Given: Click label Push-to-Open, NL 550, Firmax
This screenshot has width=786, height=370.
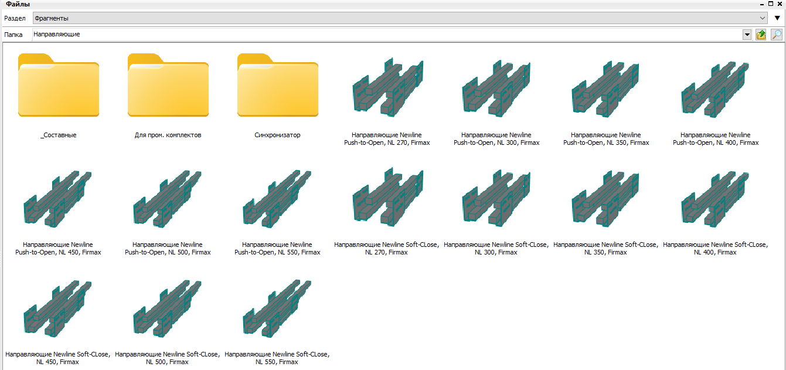Looking at the screenshot, I should coord(277,249).
